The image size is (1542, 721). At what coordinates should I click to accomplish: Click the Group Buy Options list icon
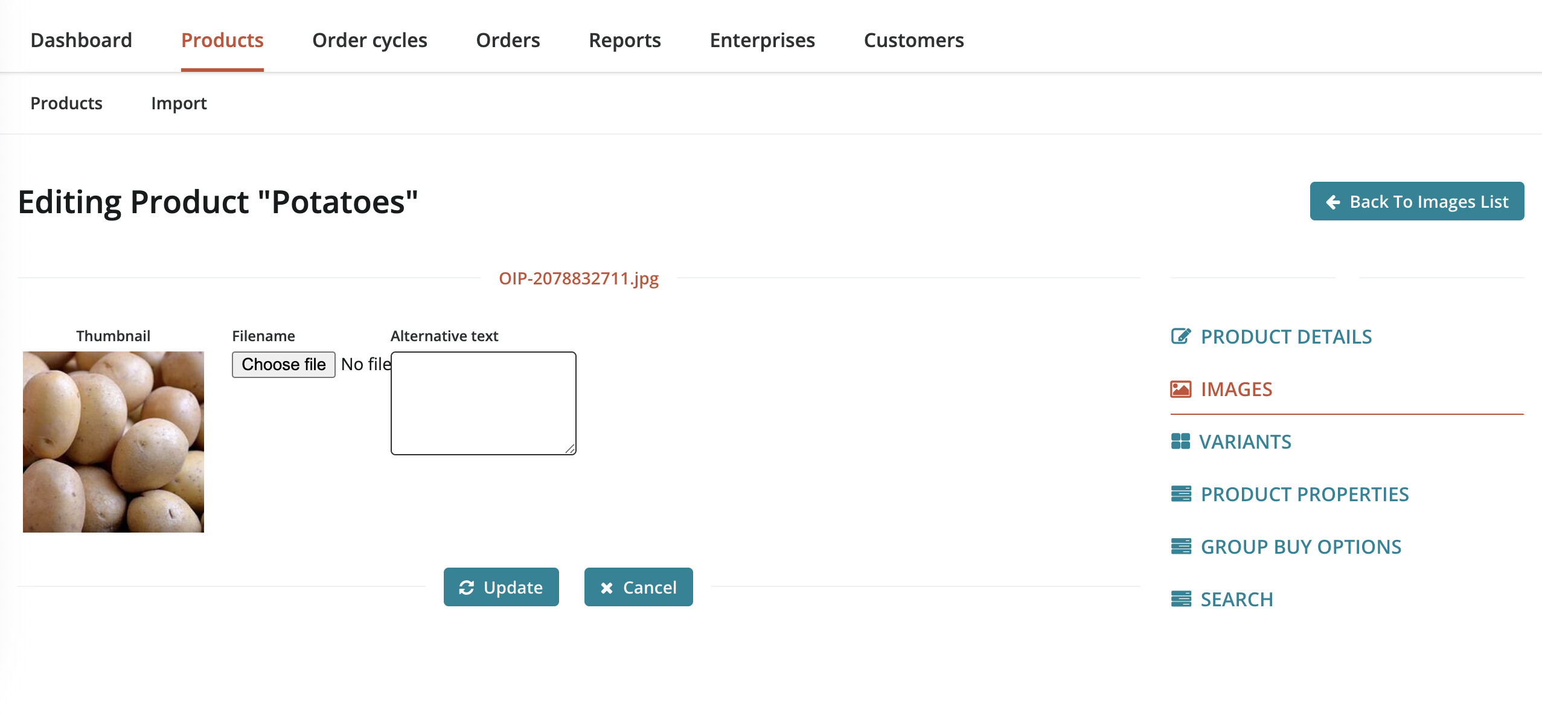click(1180, 546)
